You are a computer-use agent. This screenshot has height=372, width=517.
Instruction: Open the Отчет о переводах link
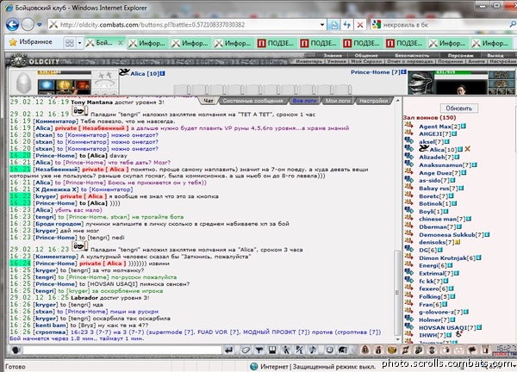(410, 61)
